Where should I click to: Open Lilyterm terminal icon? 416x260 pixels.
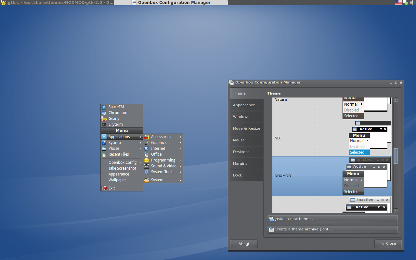(x=104, y=124)
